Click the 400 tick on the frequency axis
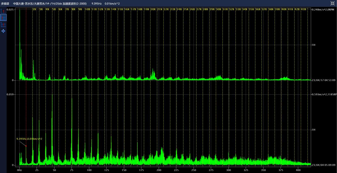This screenshot has height=173, width=337. point(298,170)
